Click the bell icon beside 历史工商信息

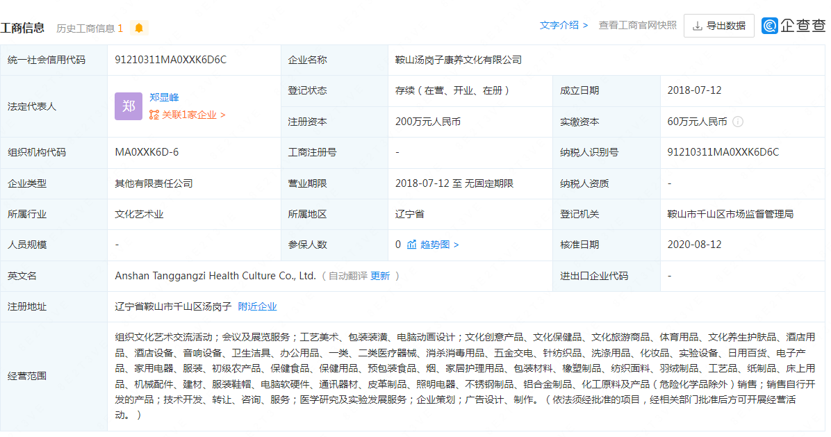click(139, 28)
